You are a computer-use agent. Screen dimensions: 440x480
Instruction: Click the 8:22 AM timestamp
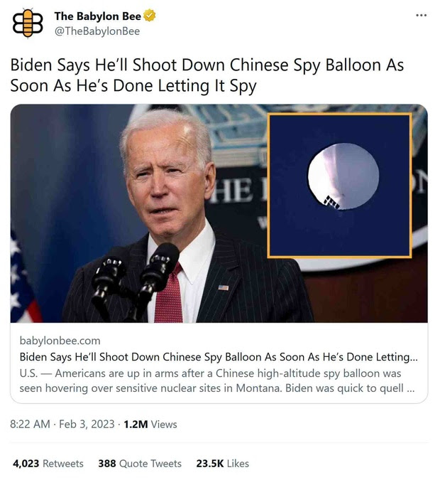(30, 425)
